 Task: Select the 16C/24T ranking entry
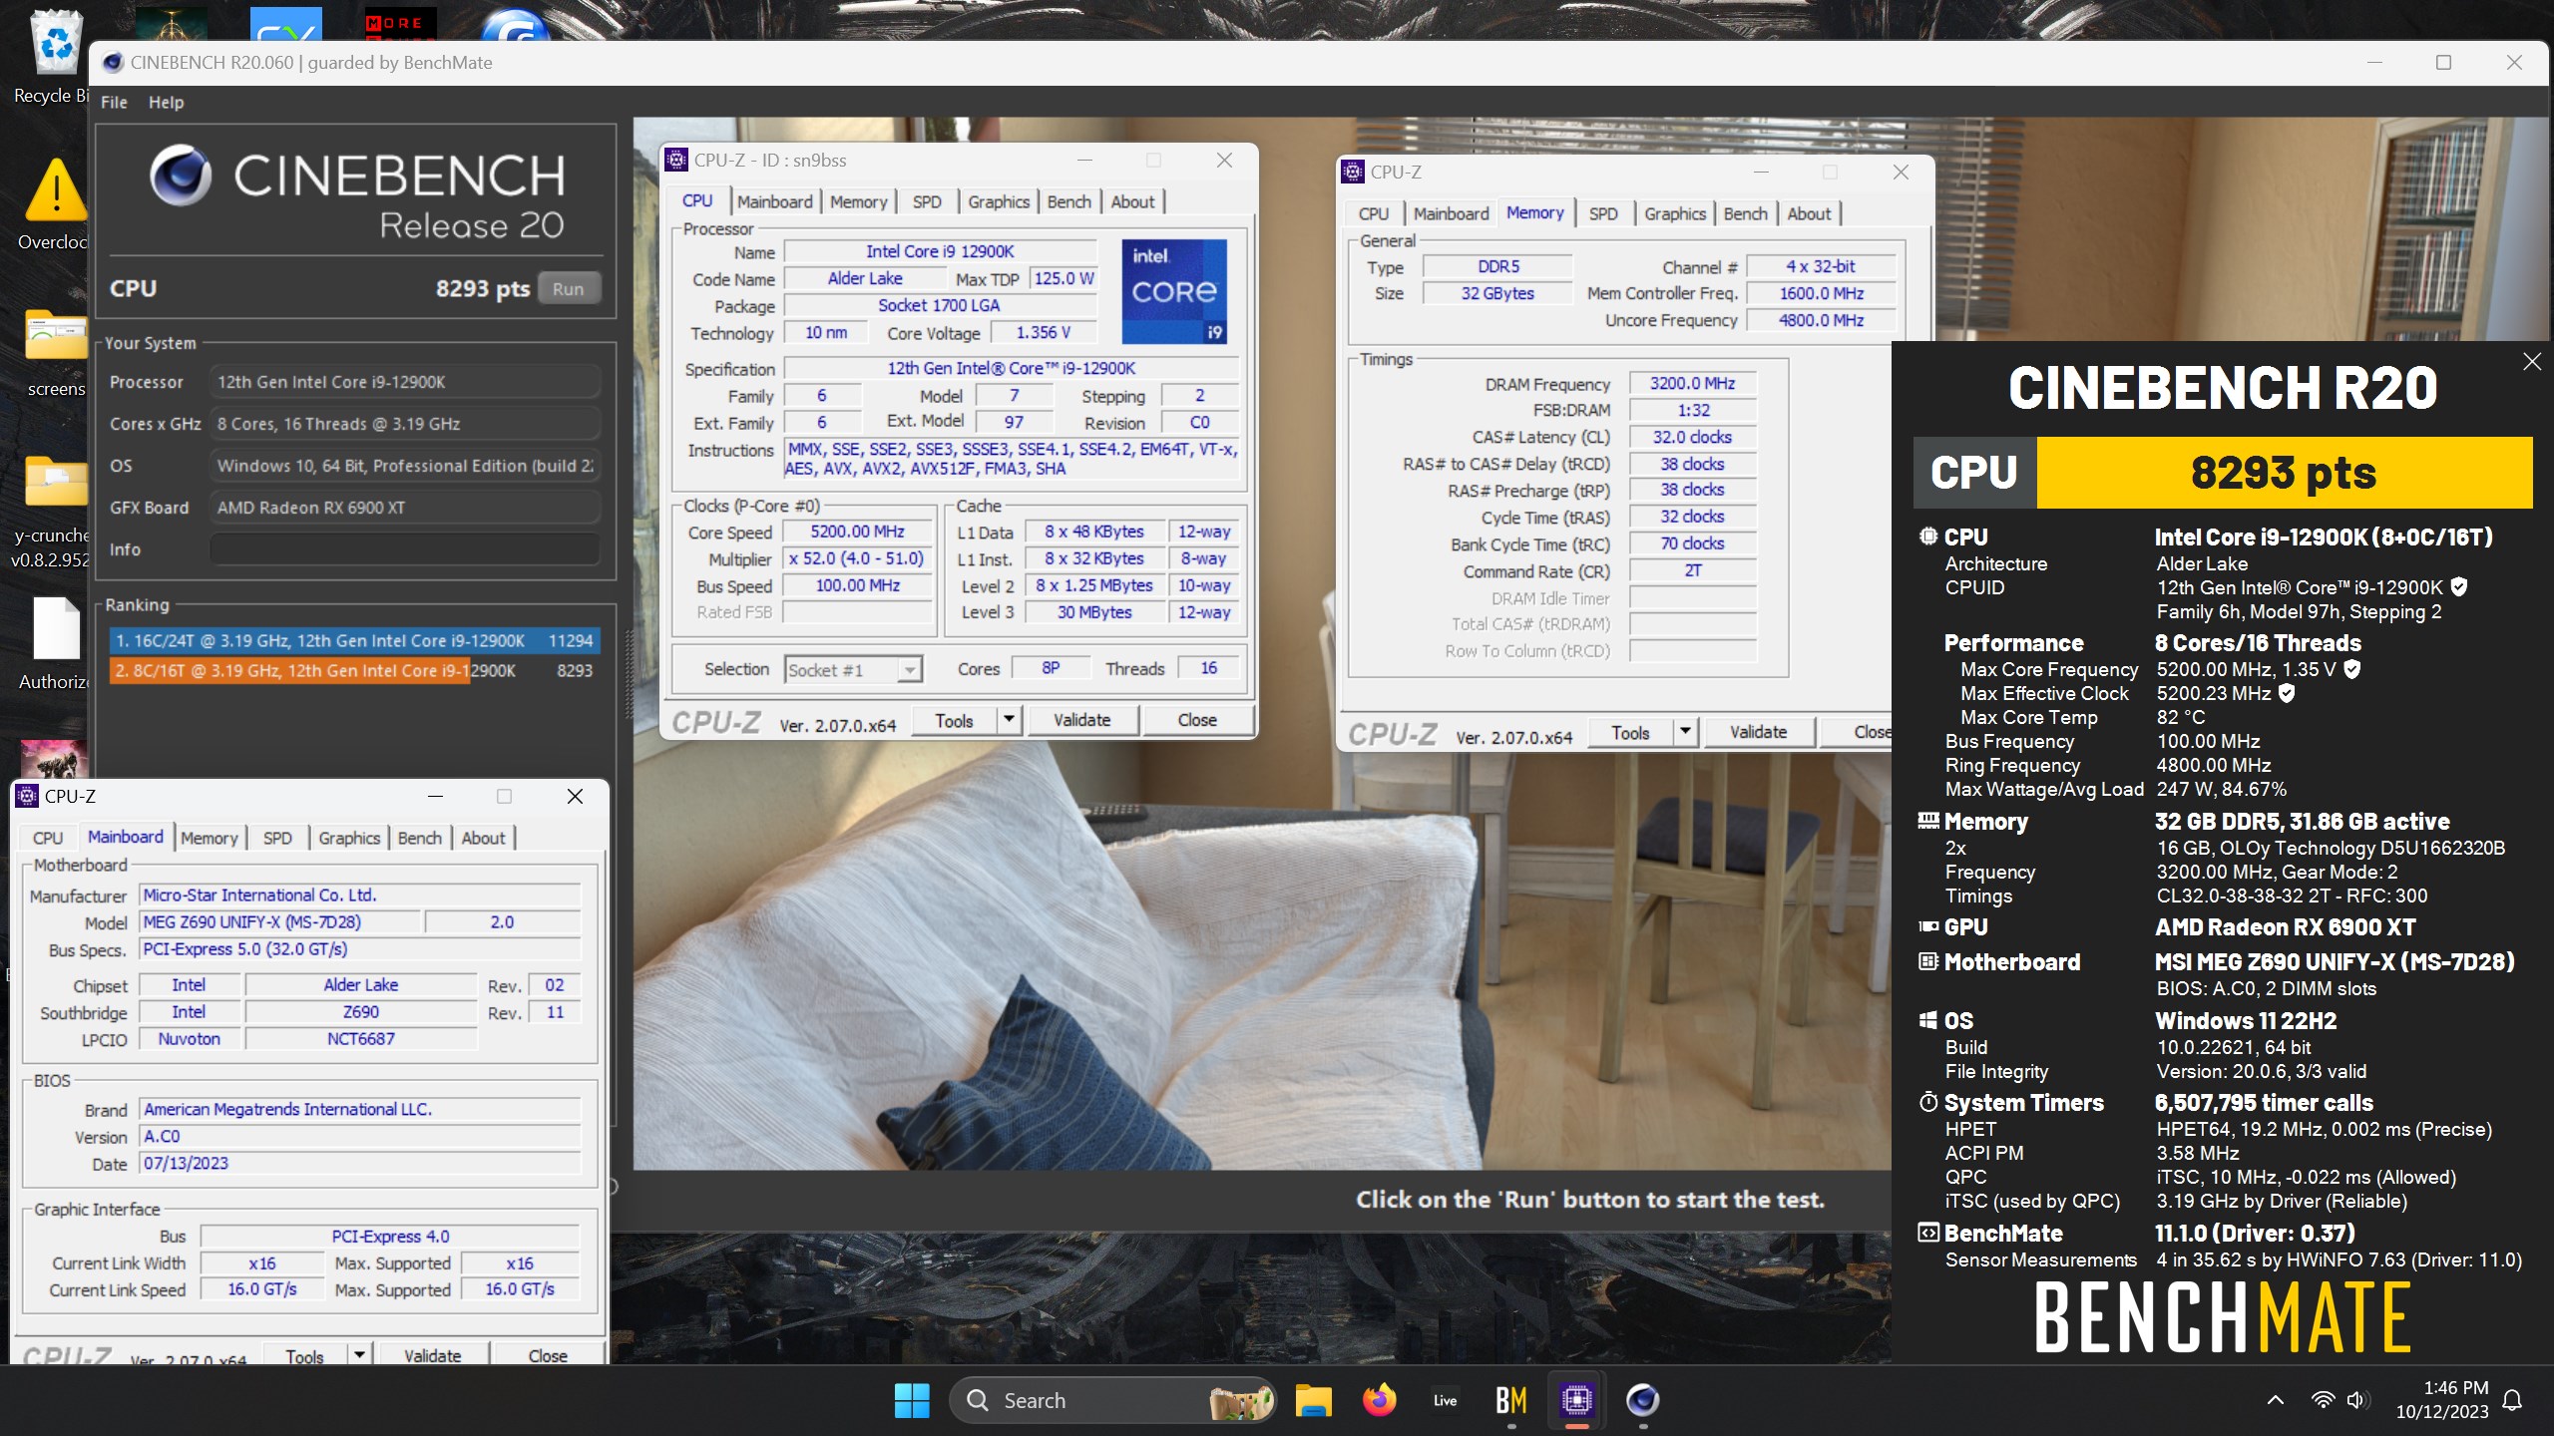(x=353, y=640)
